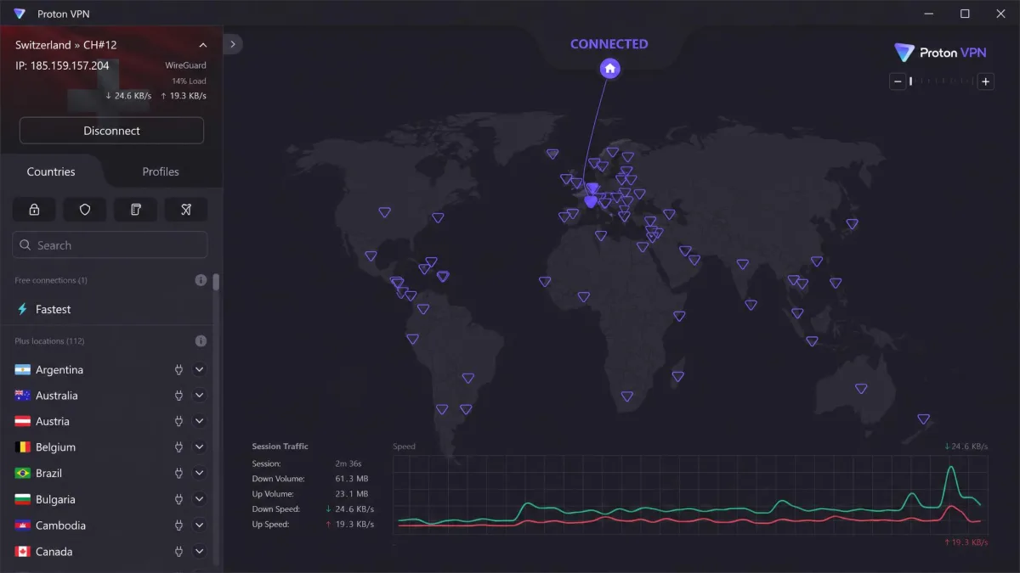This screenshot has width=1020, height=573.
Task: Connect via the plug icon for Austria
Action: [179, 421]
